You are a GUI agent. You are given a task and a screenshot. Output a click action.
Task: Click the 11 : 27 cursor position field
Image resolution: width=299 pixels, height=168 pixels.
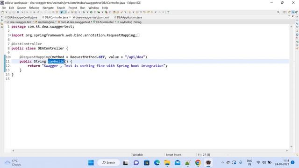point(204,154)
